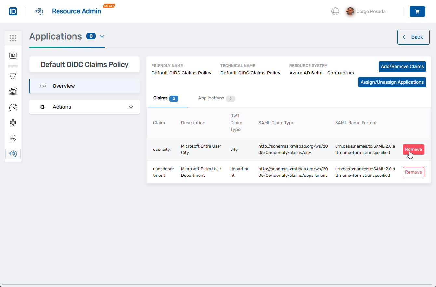The height and width of the screenshot is (287, 436).
Task: Click the globe language icon
Action: coord(335,11)
